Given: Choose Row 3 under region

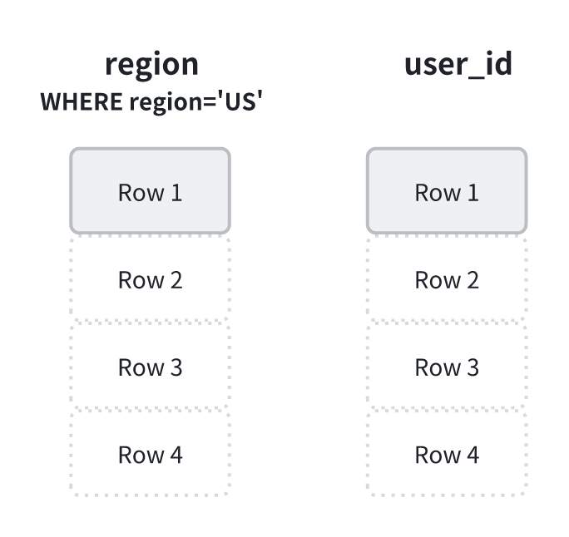Looking at the screenshot, I should [x=150, y=367].
